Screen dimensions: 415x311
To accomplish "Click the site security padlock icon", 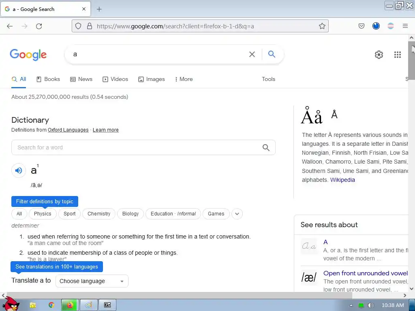I will [x=90, y=26].
